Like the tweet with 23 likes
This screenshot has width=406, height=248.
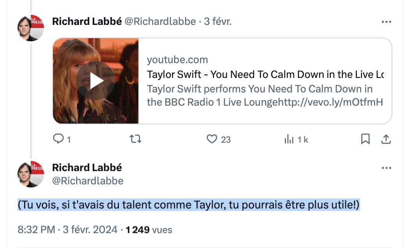click(212, 139)
